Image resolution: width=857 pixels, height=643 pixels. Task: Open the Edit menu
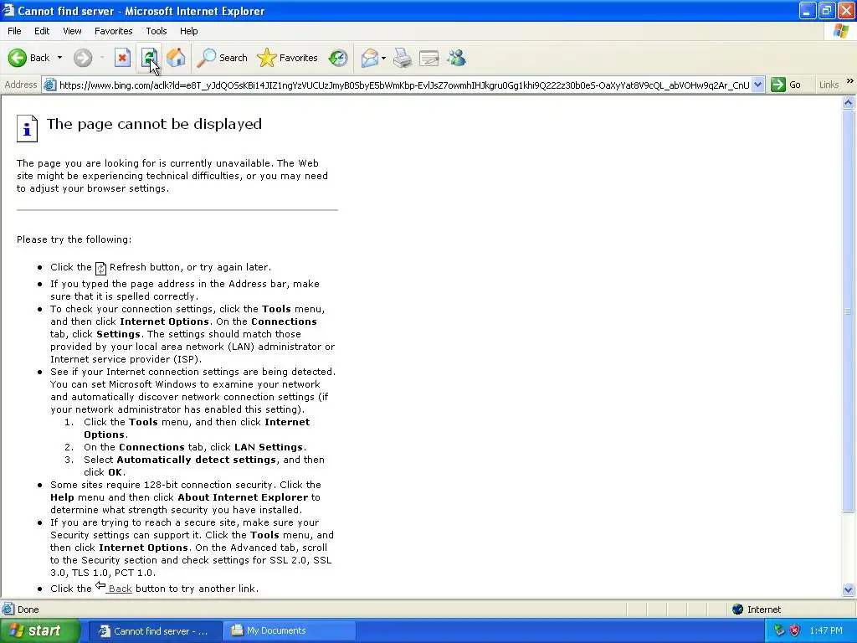42,31
